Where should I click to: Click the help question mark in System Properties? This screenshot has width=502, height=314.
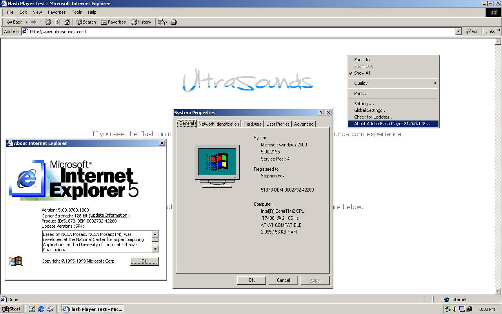pyautogui.click(x=321, y=112)
